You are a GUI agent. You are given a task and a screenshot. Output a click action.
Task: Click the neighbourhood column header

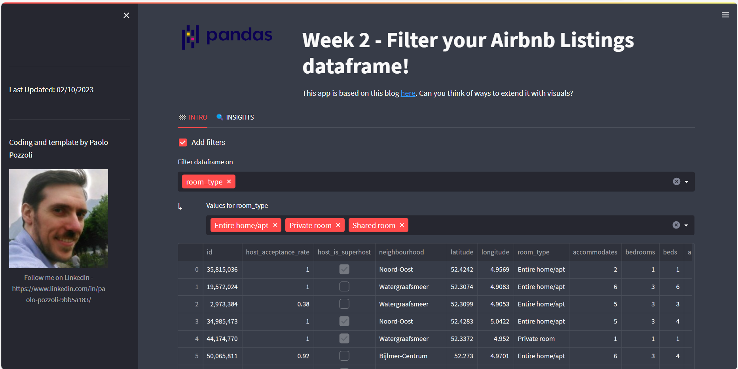pyautogui.click(x=401, y=252)
